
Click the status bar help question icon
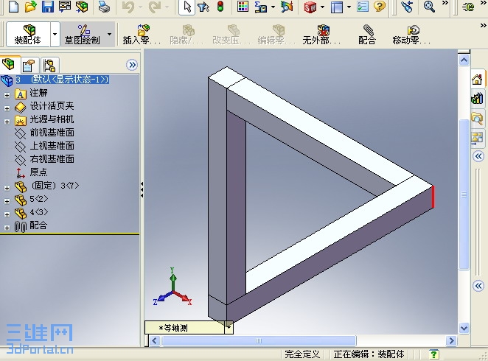coord(434,354)
